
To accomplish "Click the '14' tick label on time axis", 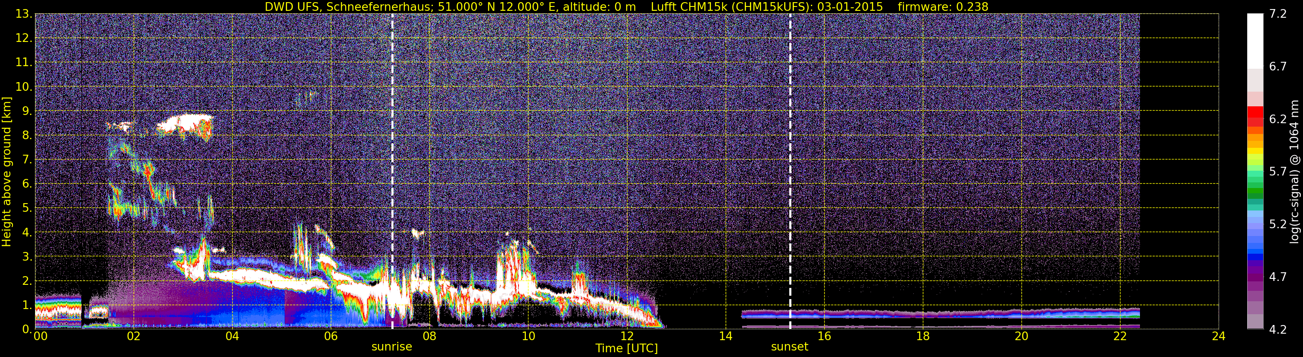I will [725, 336].
